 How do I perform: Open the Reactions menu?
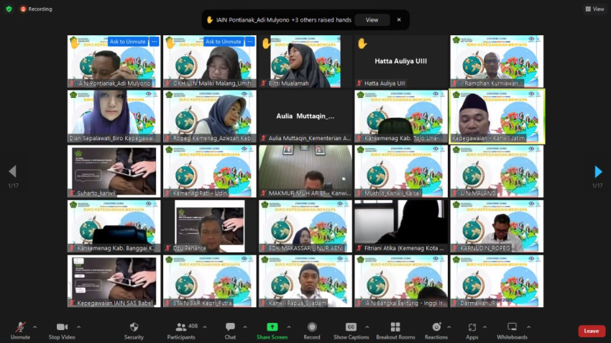(436, 330)
